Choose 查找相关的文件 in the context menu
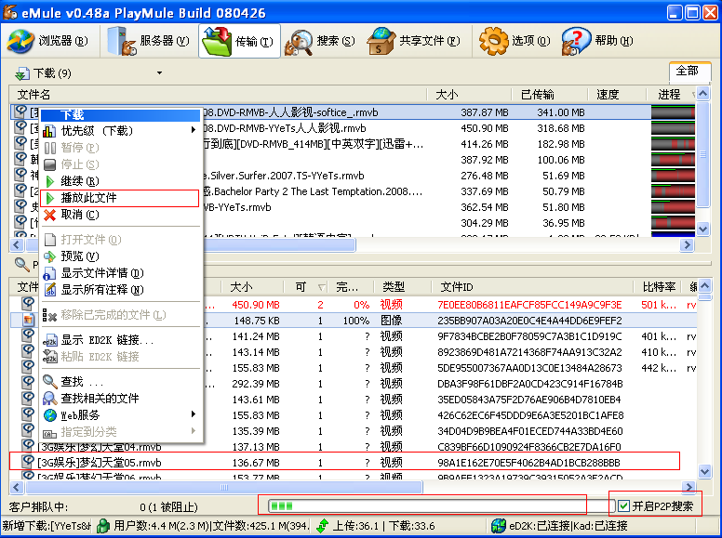The height and width of the screenshot is (538, 722). tap(121, 399)
